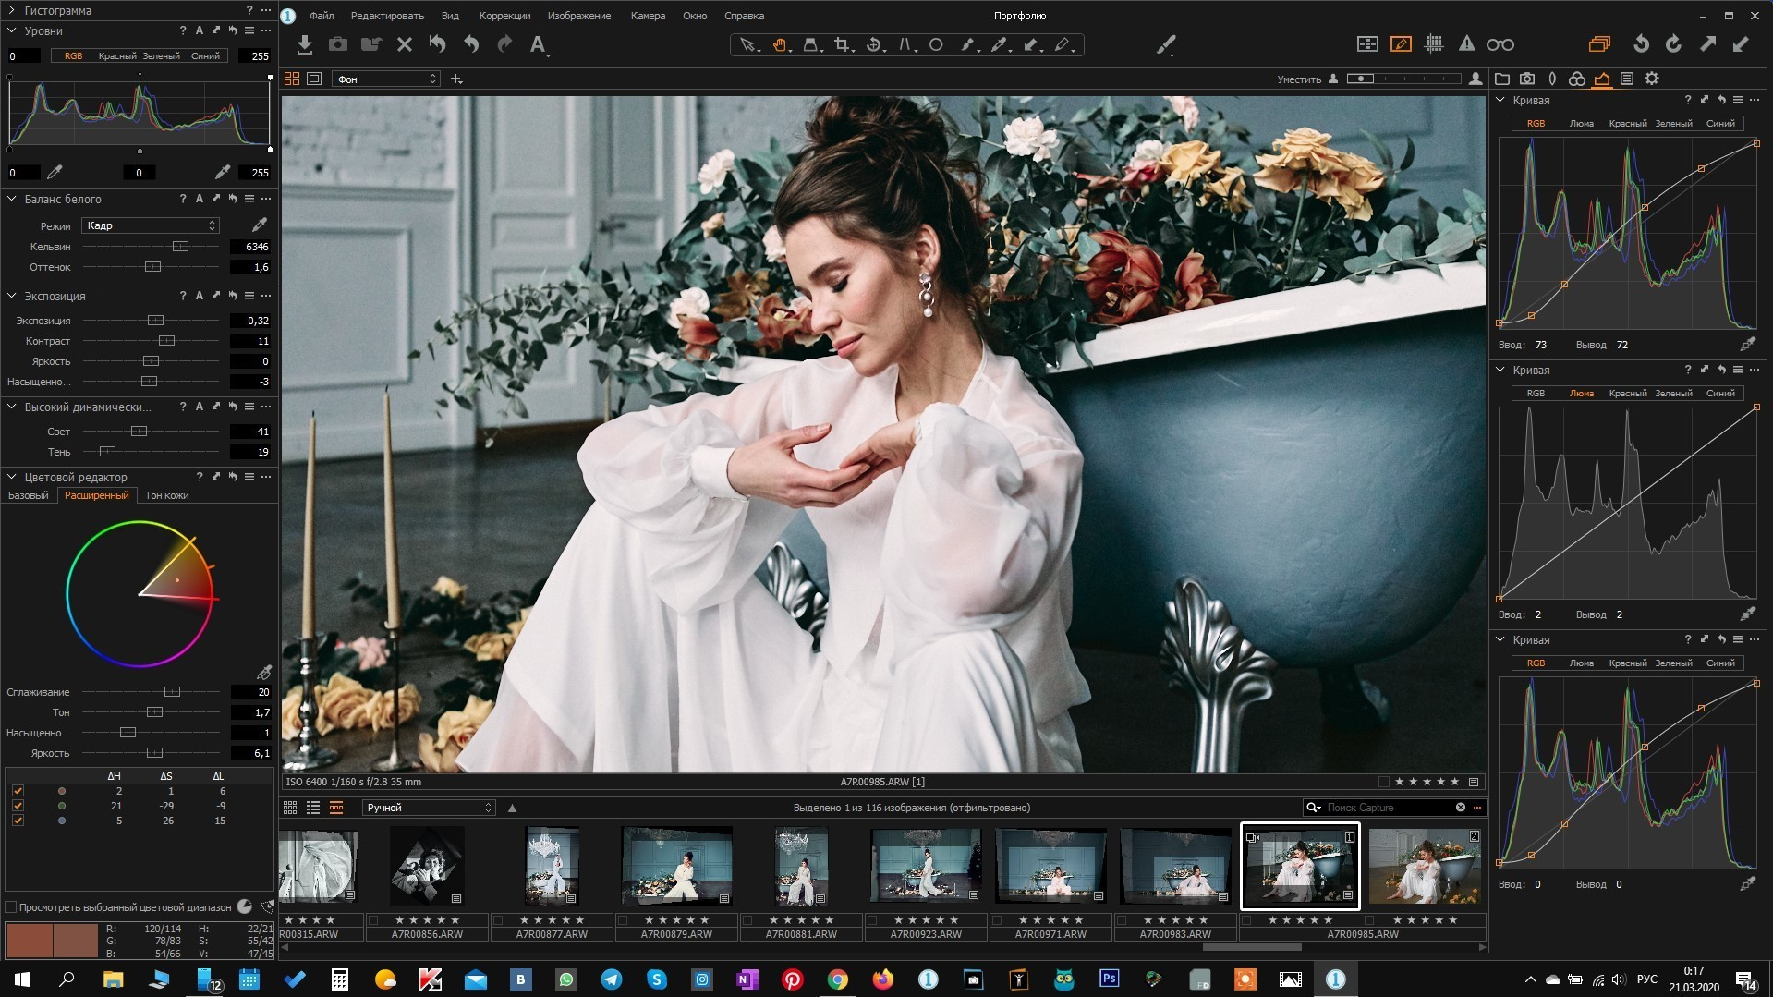This screenshot has width=1773, height=997.
Task: Switch browser to list view
Action: click(313, 808)
